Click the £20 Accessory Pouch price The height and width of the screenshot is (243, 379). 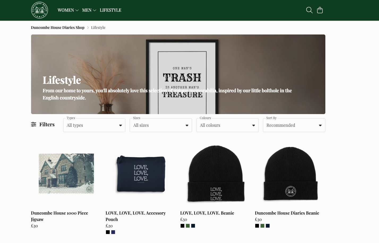click(109, 226)
